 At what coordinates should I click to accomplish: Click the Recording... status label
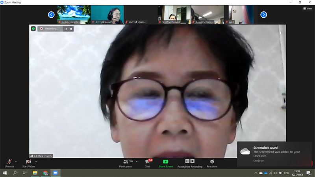pyautogui.click(x=52, y=29)
